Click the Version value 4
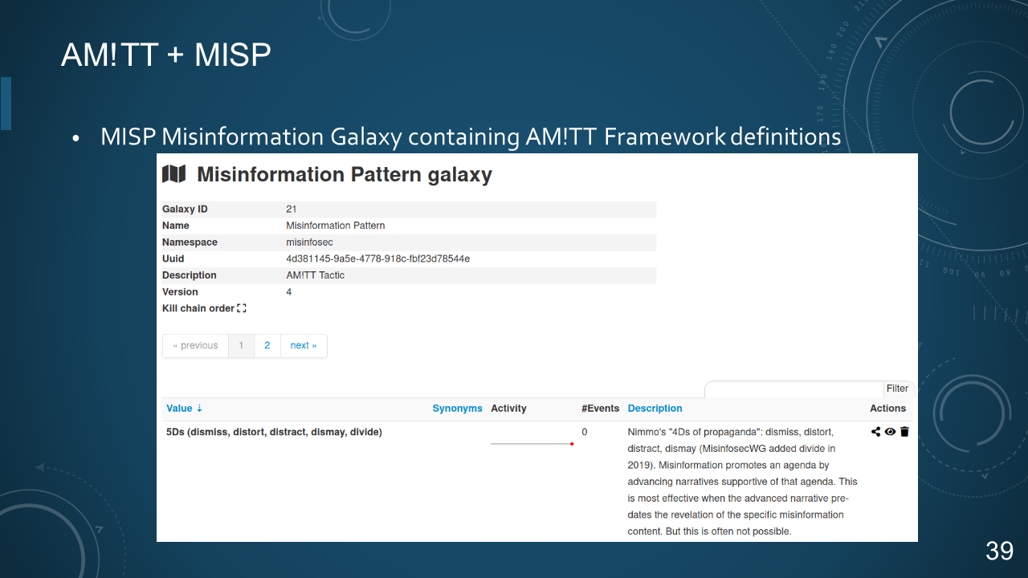 (x=289, y=292)
